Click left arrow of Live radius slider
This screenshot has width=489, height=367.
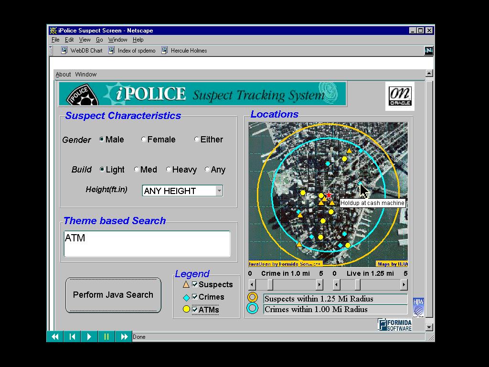(336, 285)
